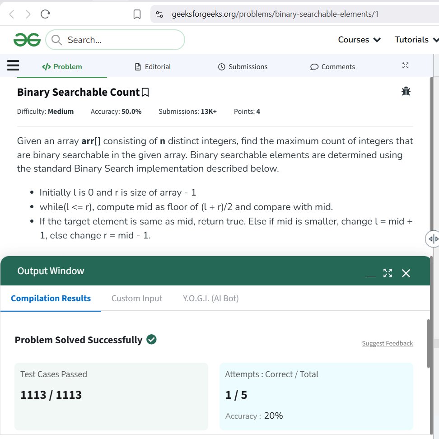The image size is (439, 439).
Task: Close the Output Window
Action: pos(406,273)
